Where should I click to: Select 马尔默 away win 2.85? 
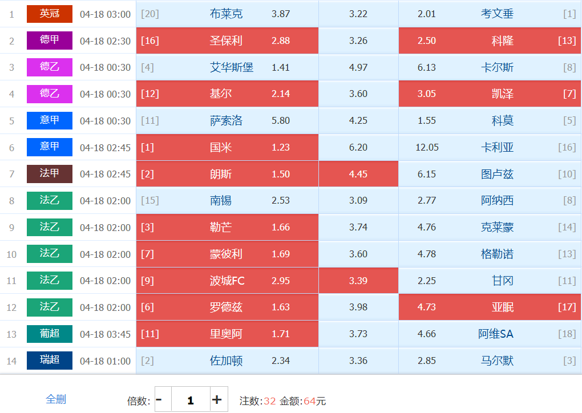pos(490,361)
